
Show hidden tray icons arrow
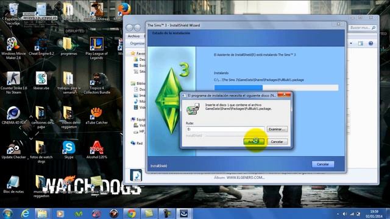pos(338,214)
